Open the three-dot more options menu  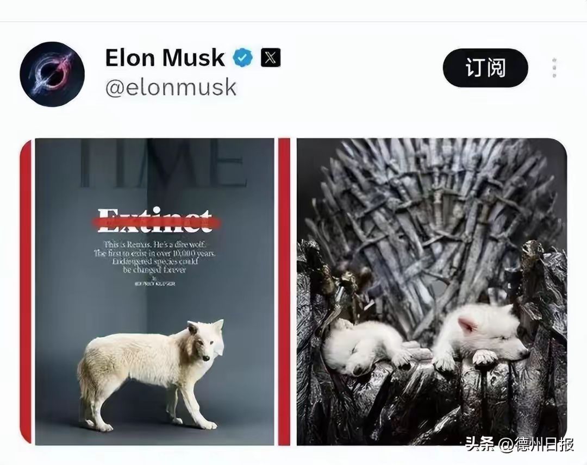click(554, 68)
